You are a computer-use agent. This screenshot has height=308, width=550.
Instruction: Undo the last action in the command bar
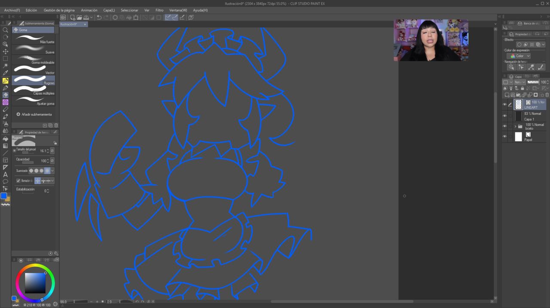click(99, 18)
